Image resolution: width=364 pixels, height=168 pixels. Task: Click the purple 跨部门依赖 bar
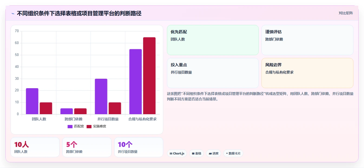point(67,111)
